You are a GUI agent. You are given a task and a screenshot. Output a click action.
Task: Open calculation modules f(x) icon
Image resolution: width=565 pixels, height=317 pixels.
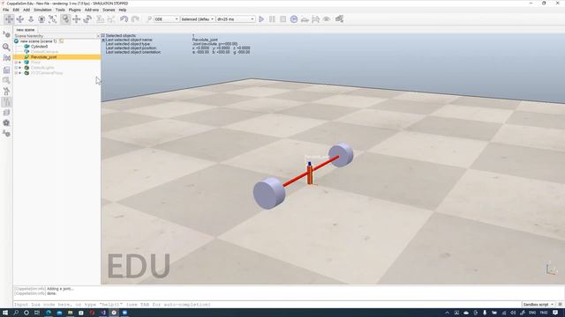[6, 58]
